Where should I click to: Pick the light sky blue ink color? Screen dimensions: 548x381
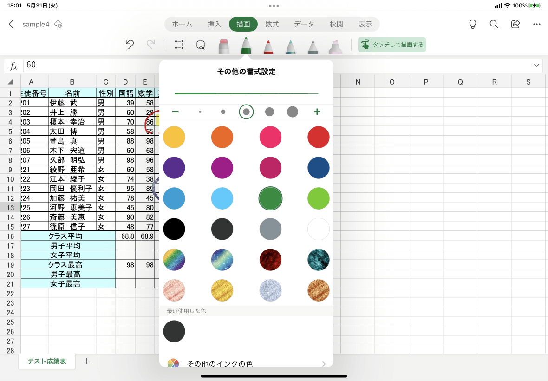click(x=222, y=198)
